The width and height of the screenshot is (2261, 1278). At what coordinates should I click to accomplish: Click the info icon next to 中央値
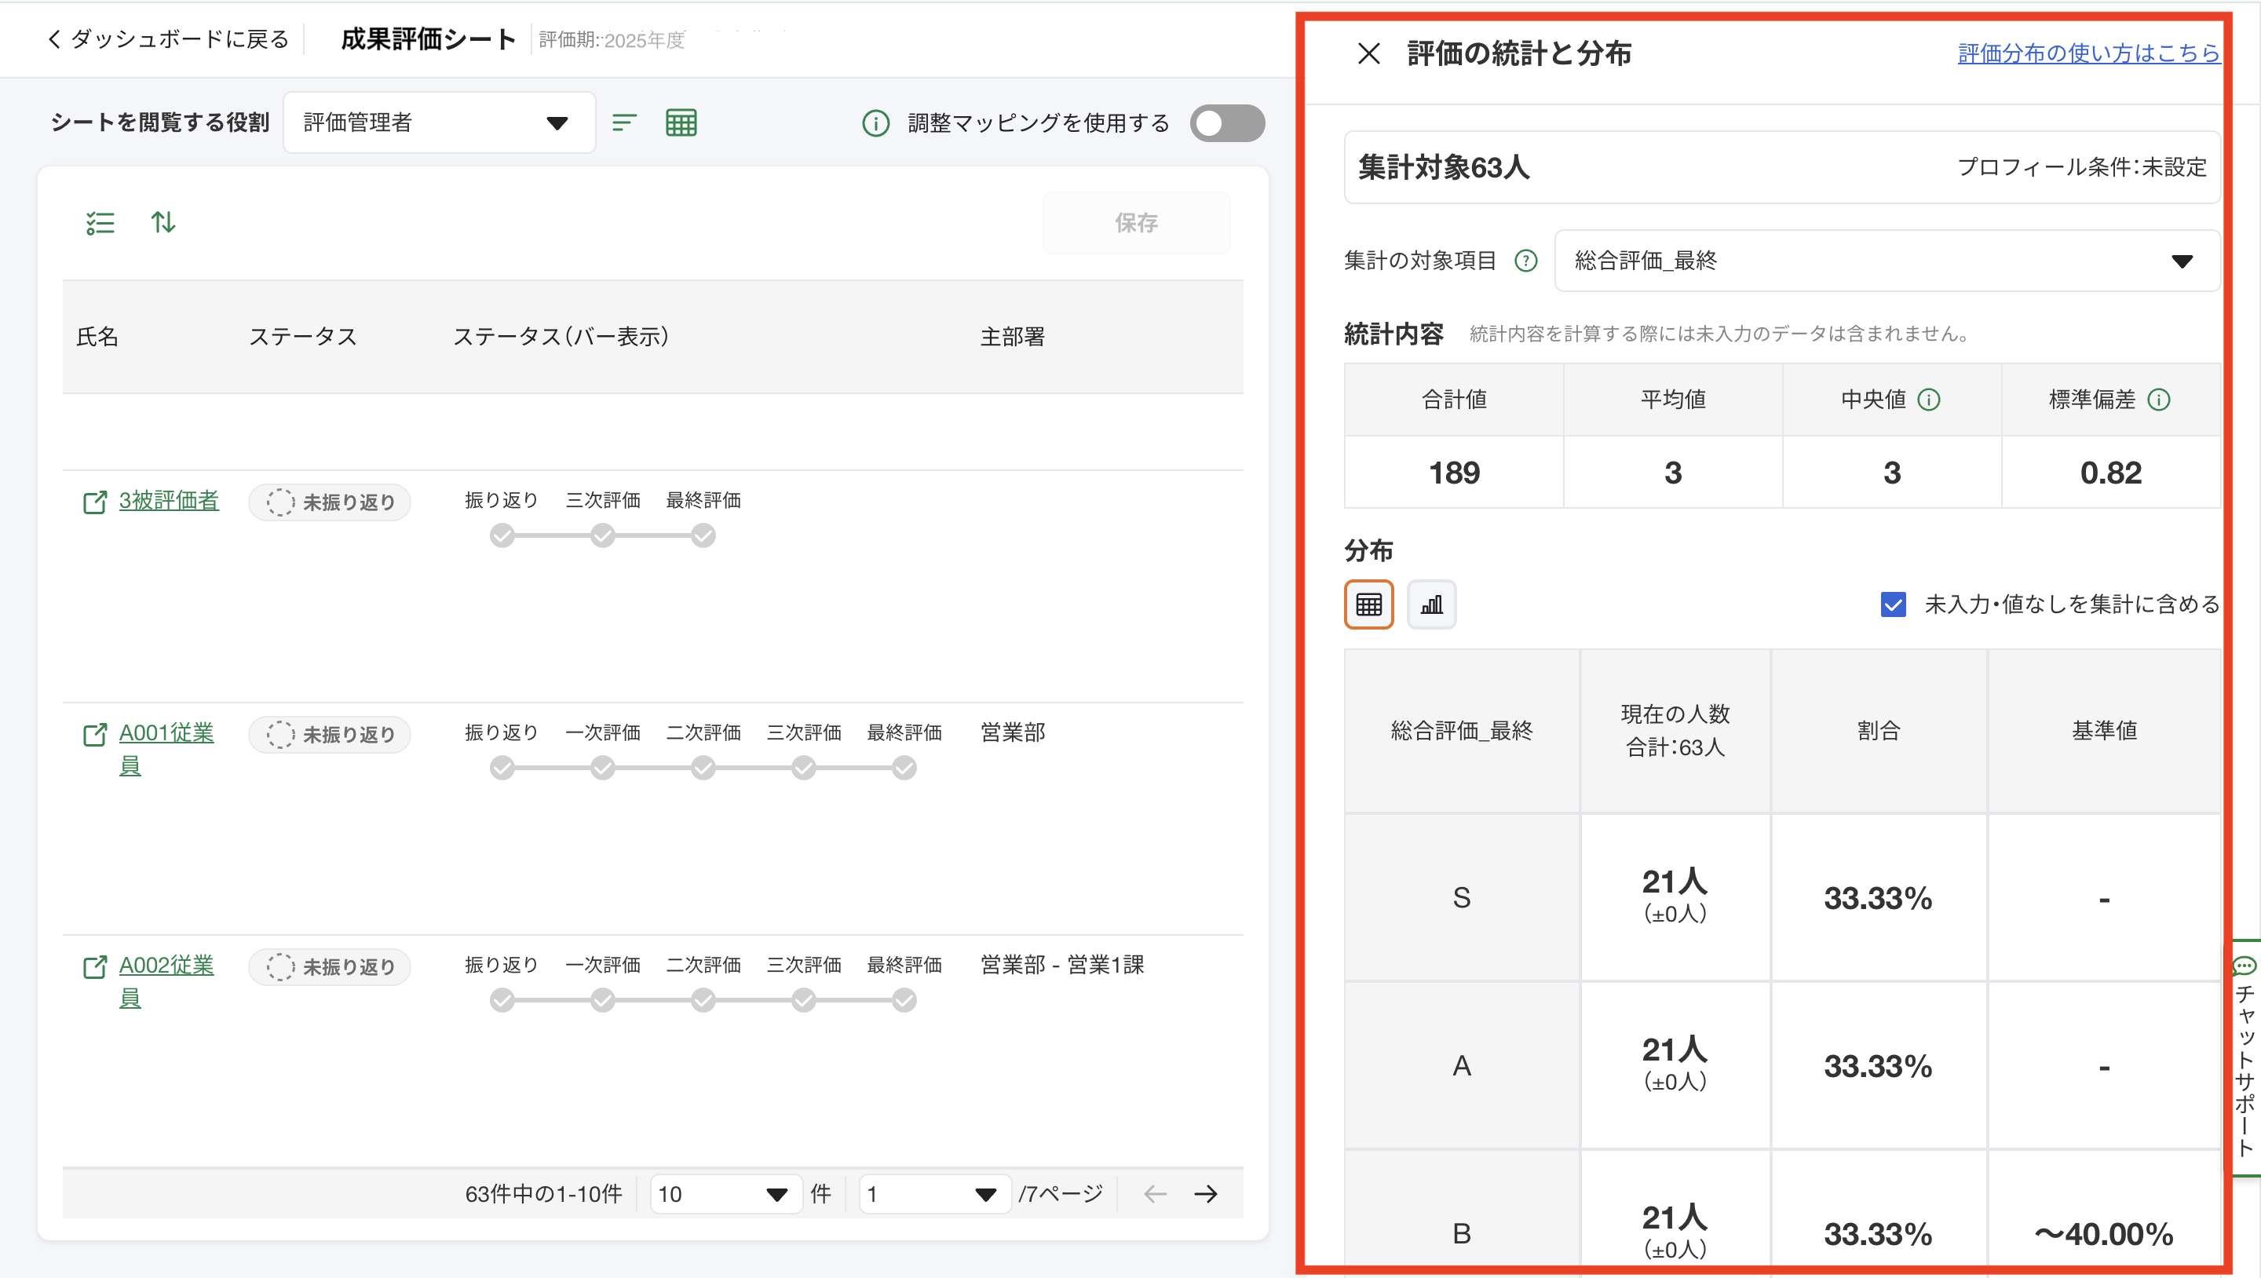pyautogui.click(x=1928, y=400)
